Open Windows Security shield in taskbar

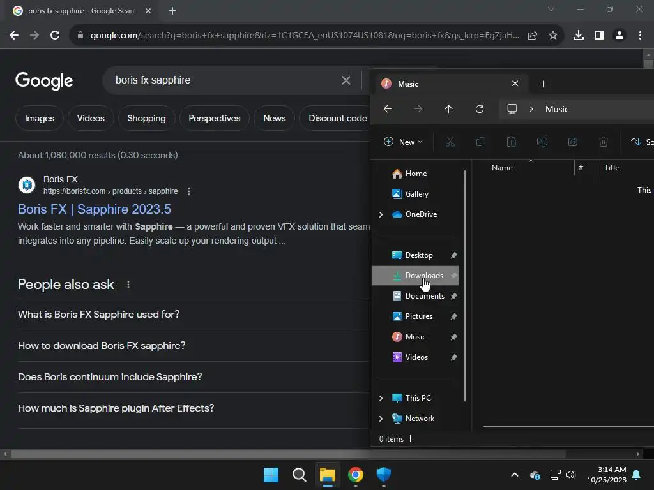point(384,475)
